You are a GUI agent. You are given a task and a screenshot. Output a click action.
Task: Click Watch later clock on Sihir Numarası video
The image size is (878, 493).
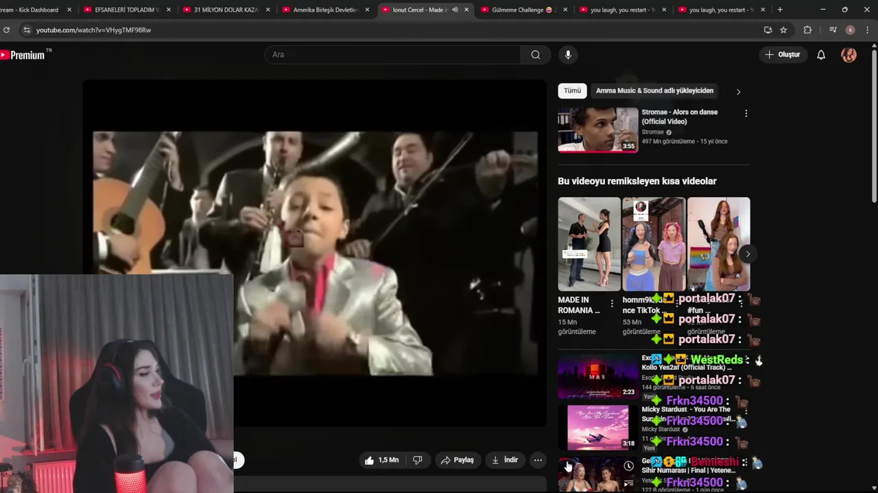pos(628,466)
